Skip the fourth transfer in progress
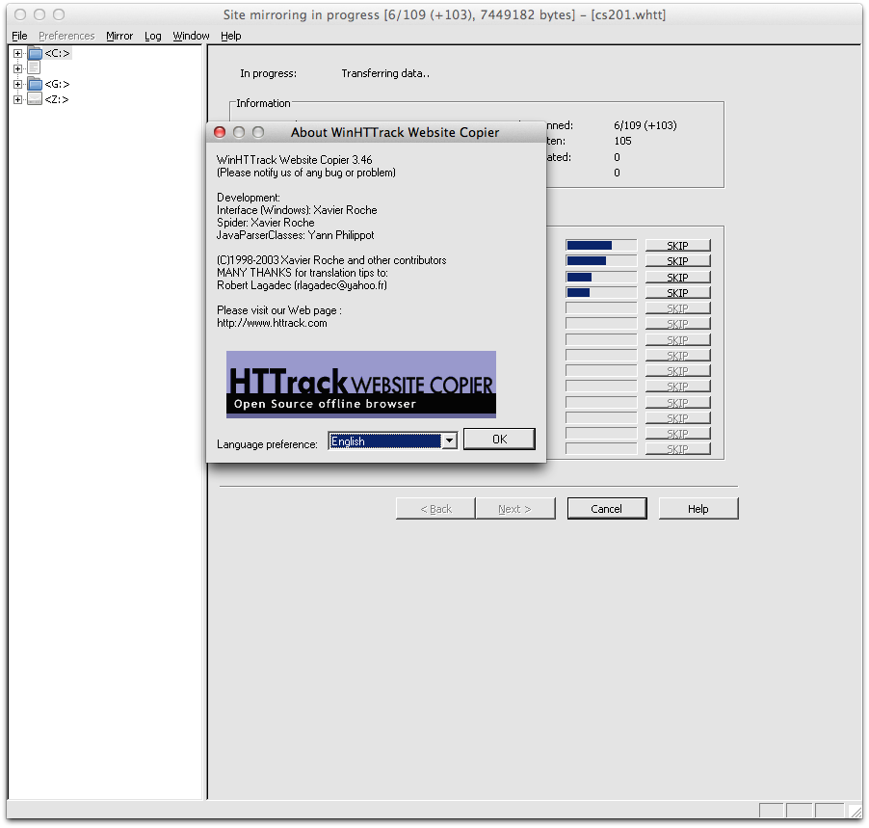This screenshot has height=828, width=869. 678,293
